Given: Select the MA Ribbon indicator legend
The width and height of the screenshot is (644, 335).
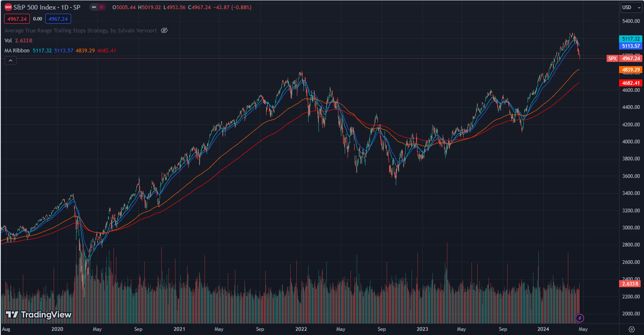Looking at the screenshot, I should coord(17,50).
